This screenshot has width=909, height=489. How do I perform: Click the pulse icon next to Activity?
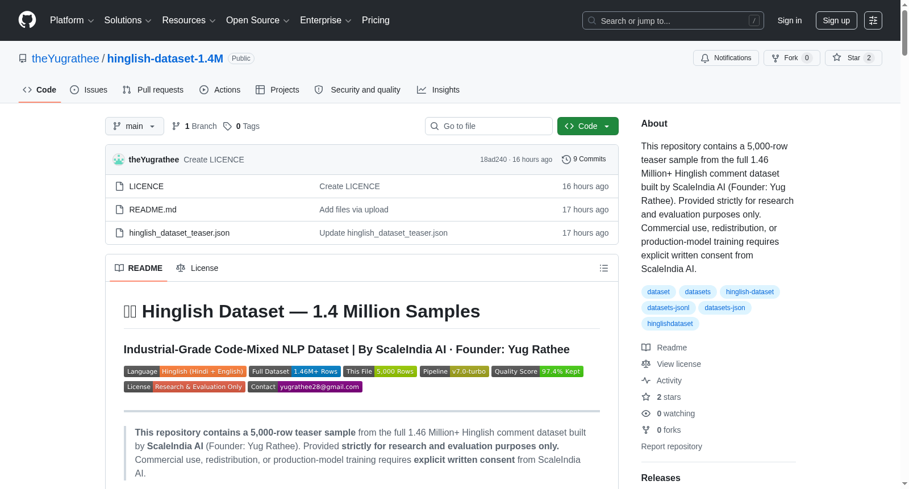[646, 381]
